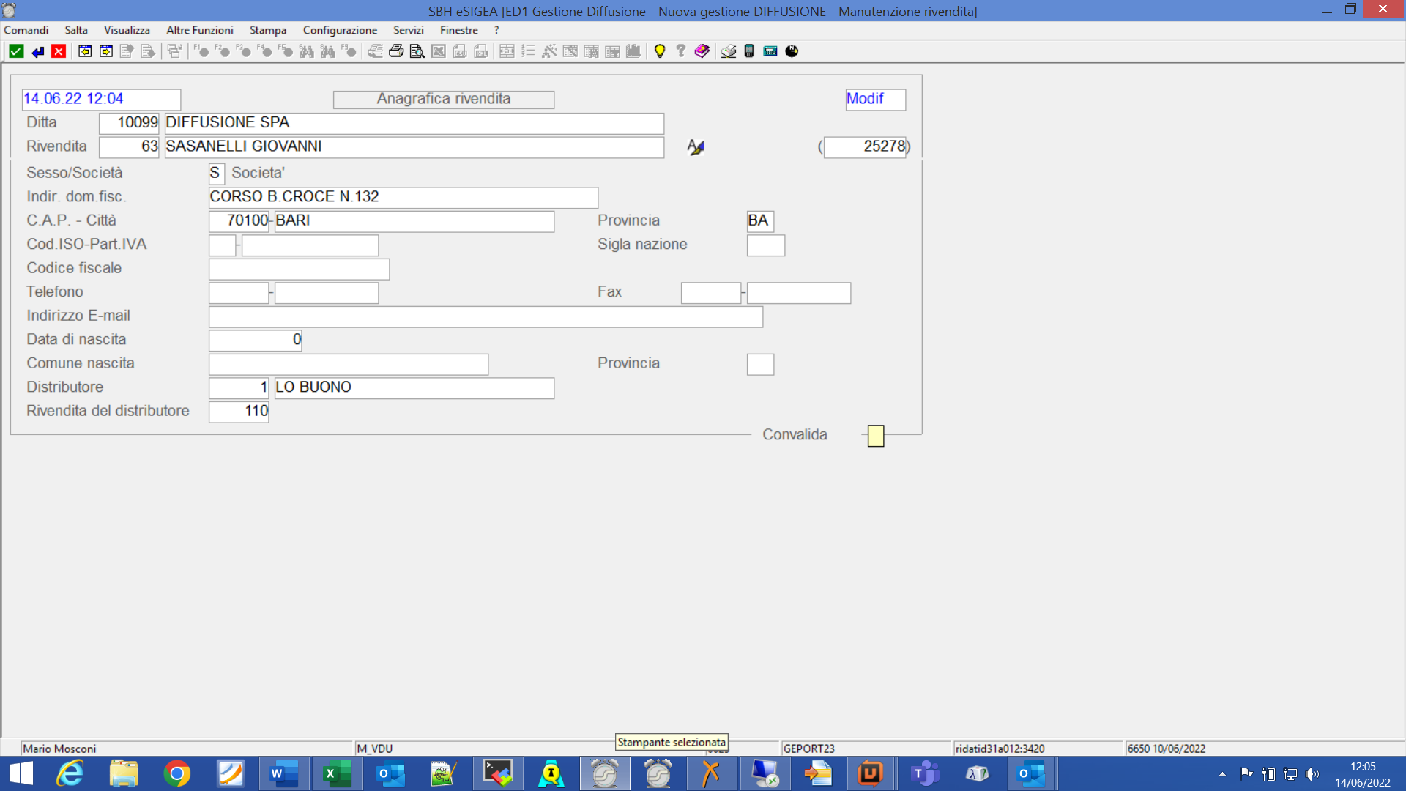Image resolution: width=1406 pixels, height=791 pixels.
Task: Click the black pie chart icon
Action: [x=792, y=51]
